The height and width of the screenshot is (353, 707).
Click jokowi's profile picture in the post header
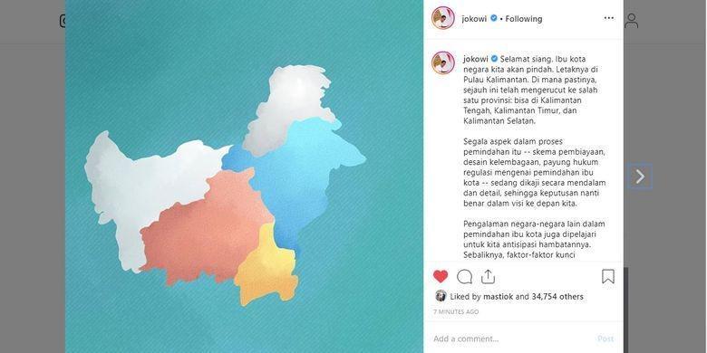coord(442,18)
